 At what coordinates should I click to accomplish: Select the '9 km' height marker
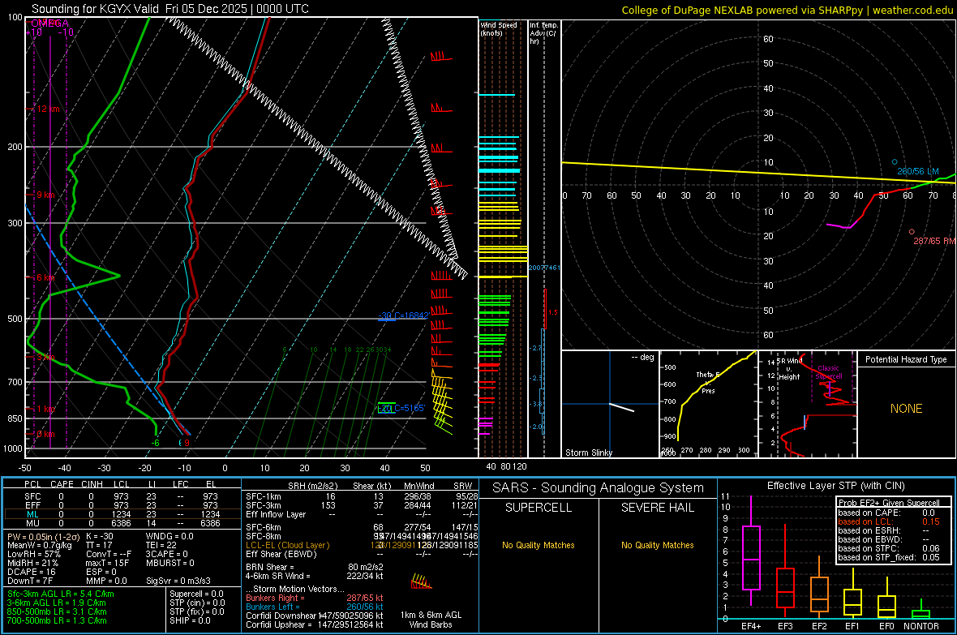(x=45, y=195)
